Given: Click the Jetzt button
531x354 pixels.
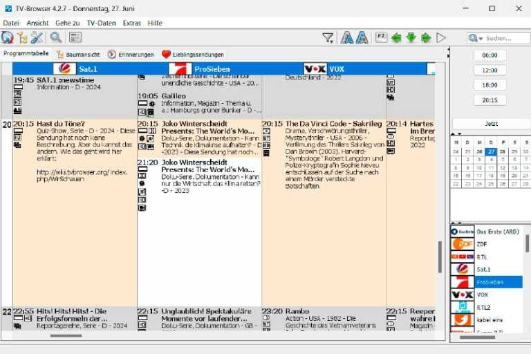Looking at the screenshot, I should 491,124.
